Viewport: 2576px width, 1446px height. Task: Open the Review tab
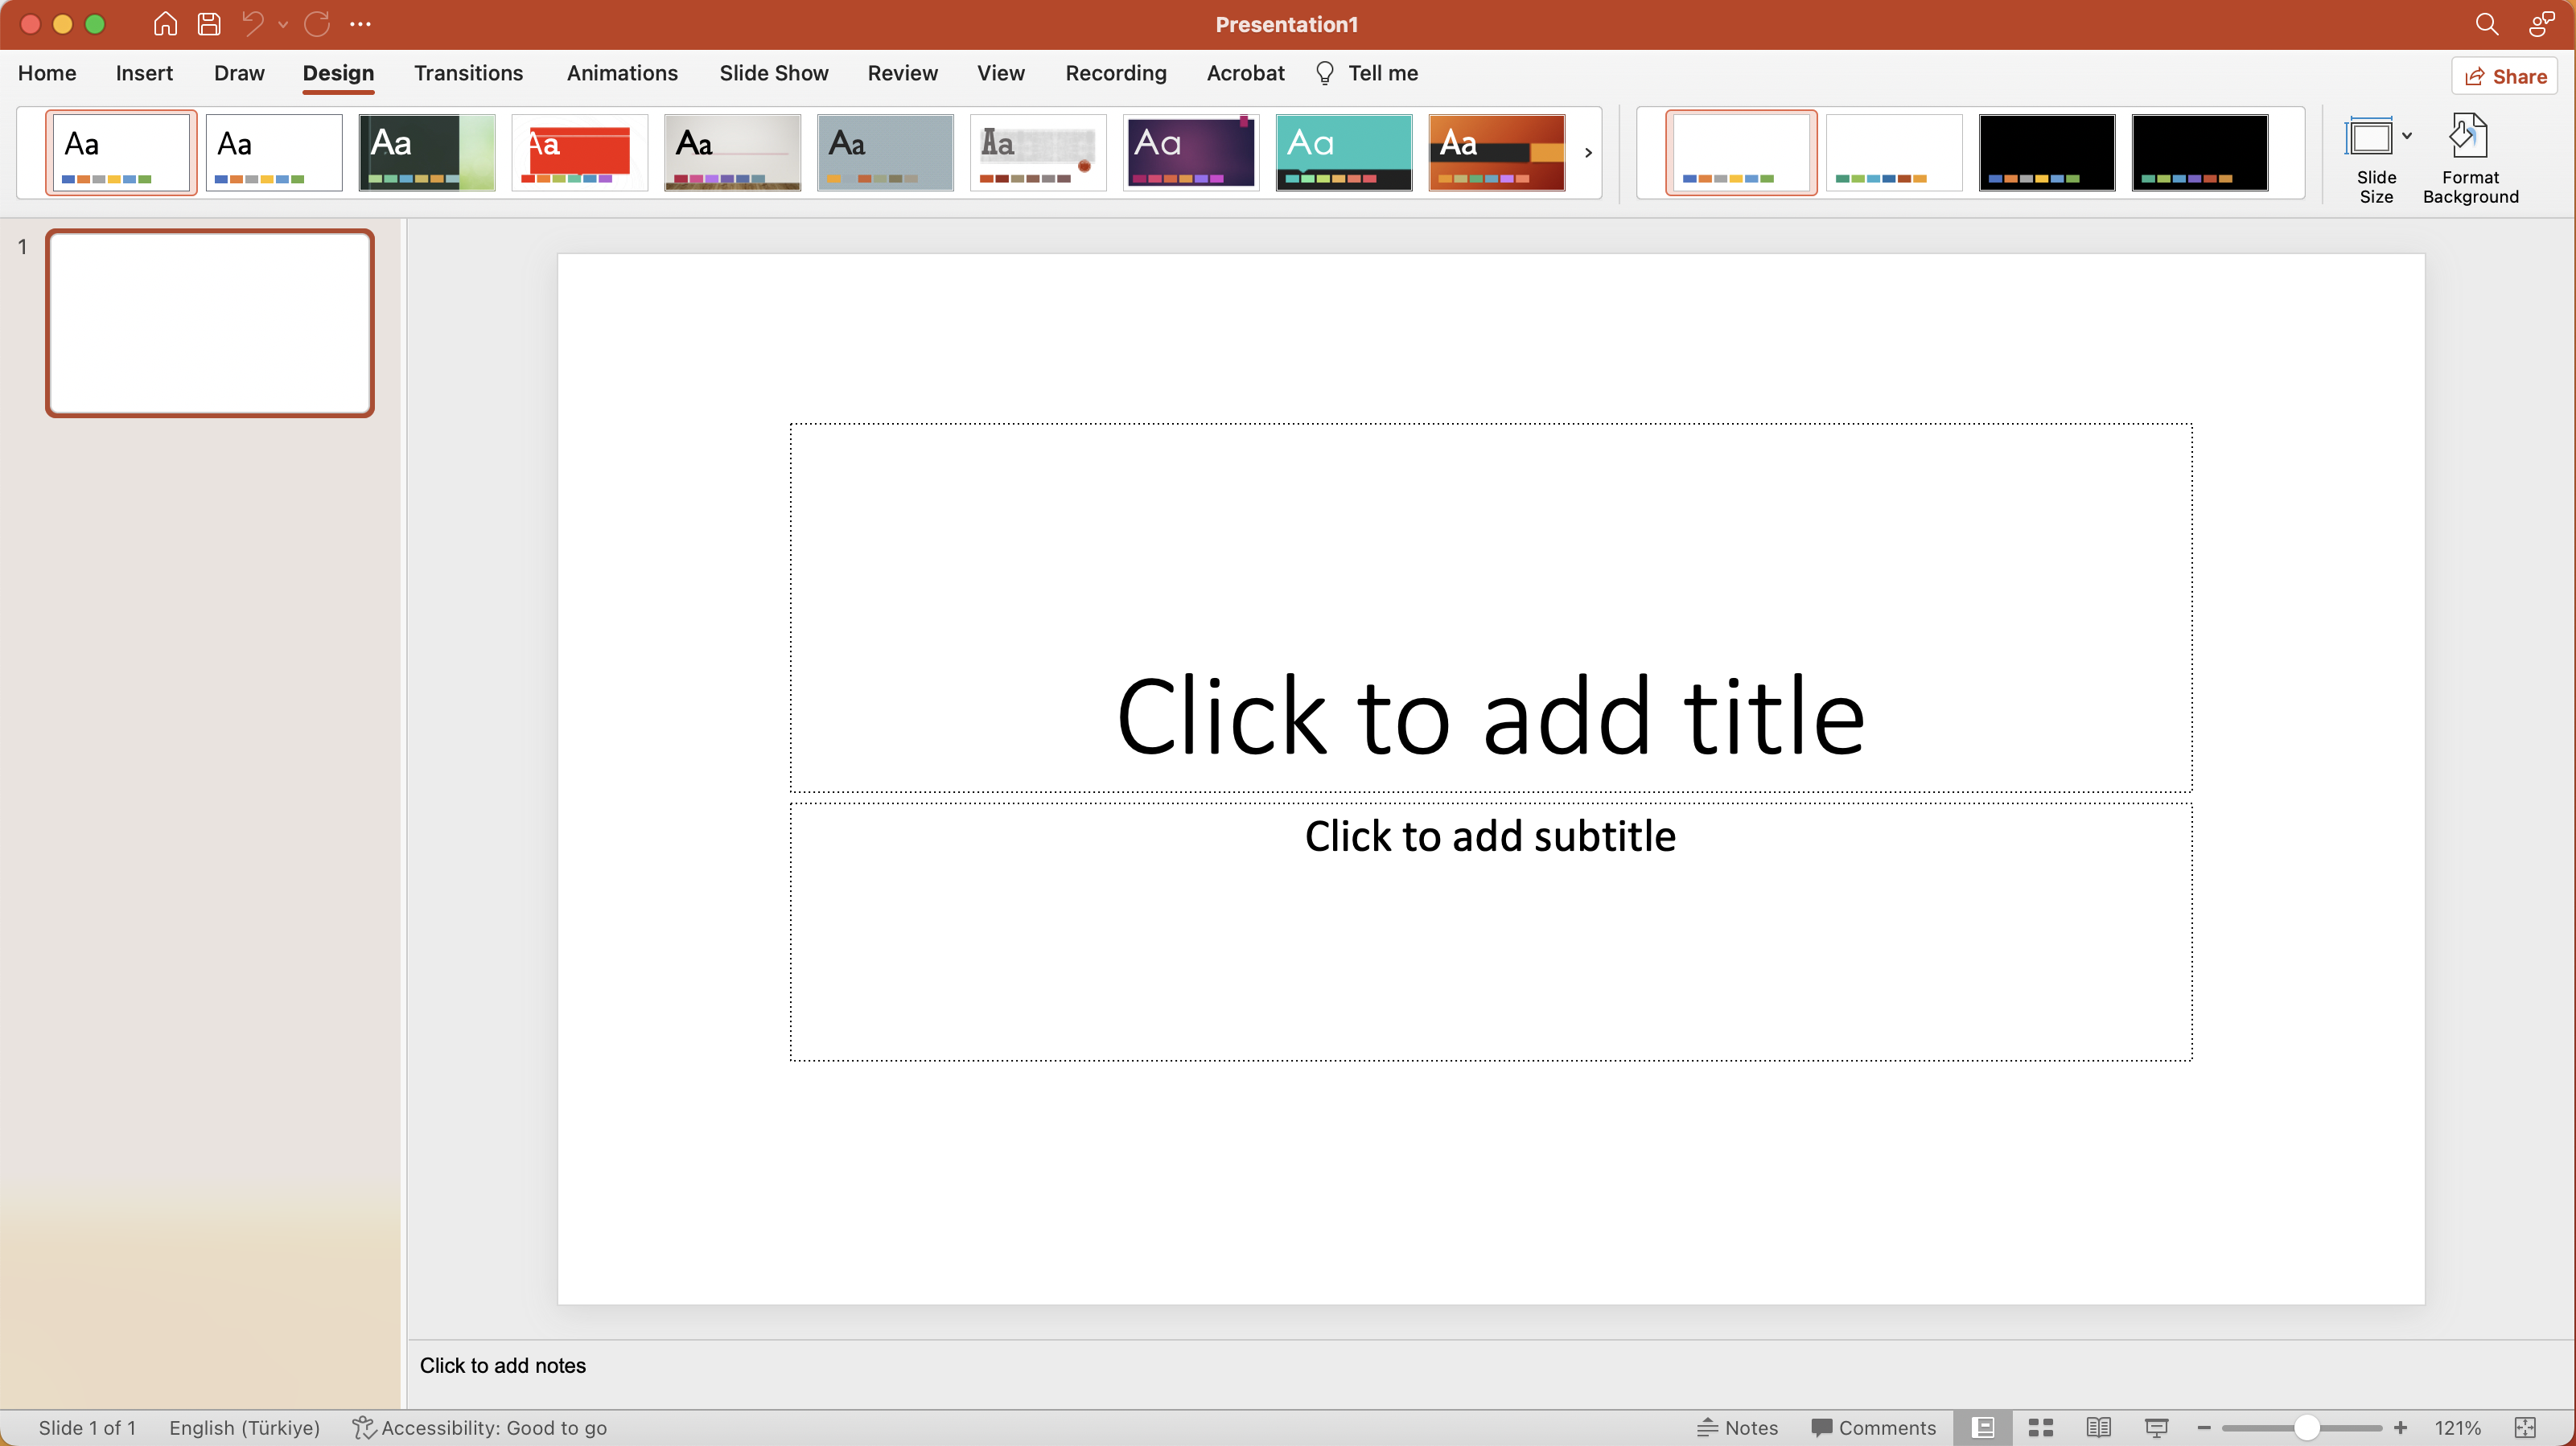(902, 73)
